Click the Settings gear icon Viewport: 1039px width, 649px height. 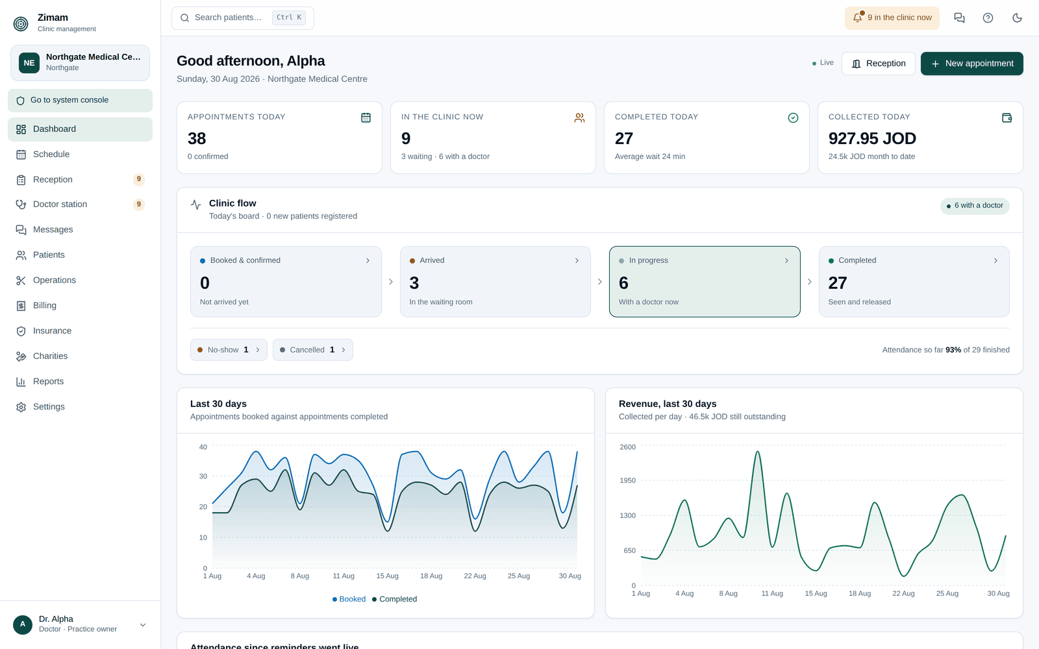tap(21, 407)
